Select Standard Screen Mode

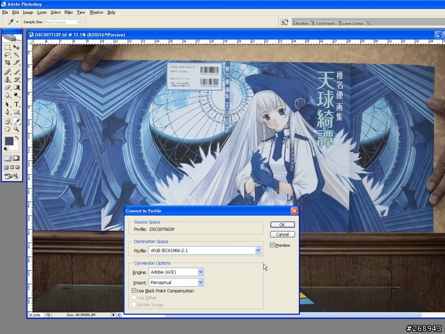tap(6, 167)
